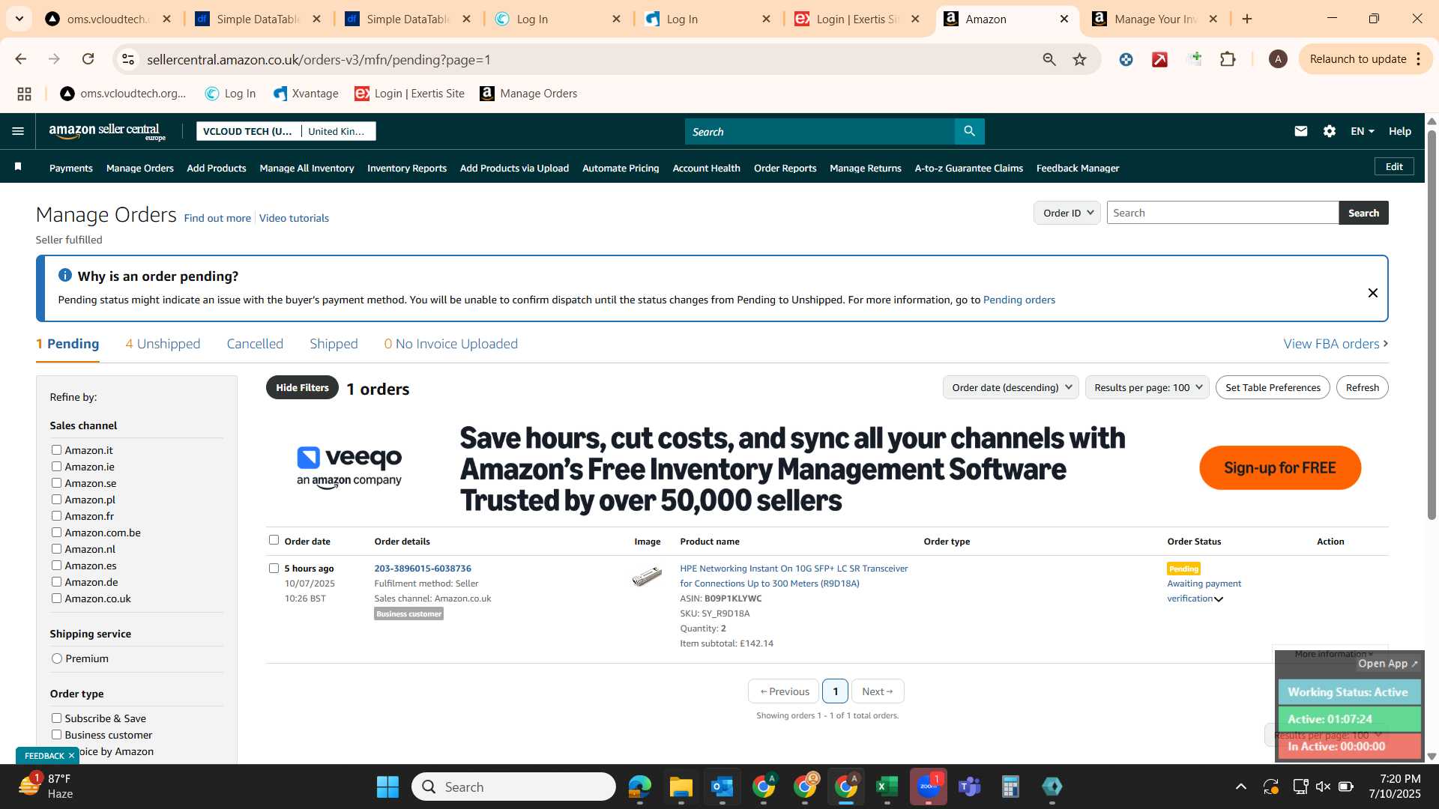Bookmark this page with star icon

[1079, 59]
